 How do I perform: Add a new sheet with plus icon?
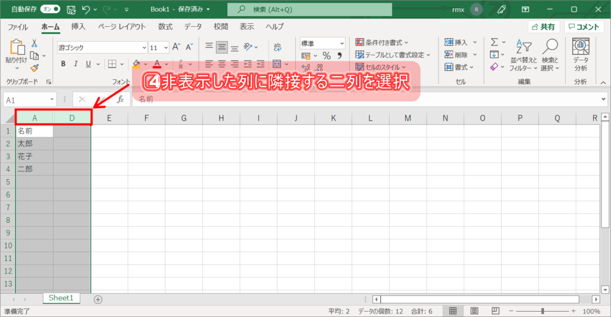98,299
